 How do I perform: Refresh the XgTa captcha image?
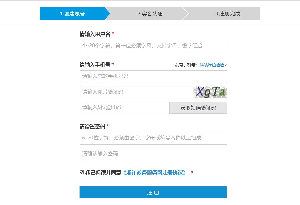(210, 92)
